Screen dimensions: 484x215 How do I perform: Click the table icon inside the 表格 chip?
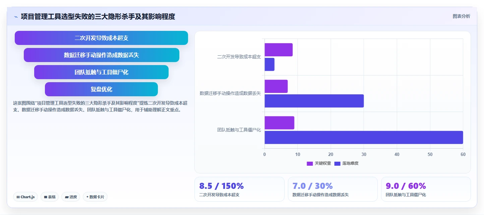[45, 197]
